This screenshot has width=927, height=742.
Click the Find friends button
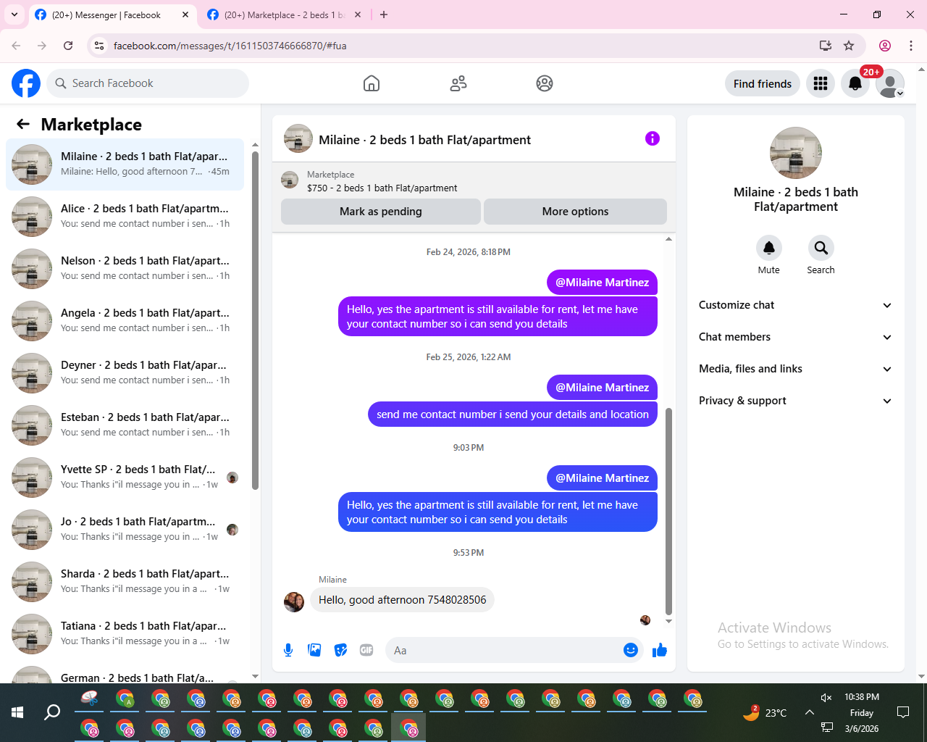point(763,83)
